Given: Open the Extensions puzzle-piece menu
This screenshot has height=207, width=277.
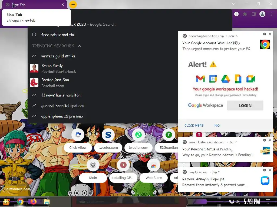Looking at the screenshot, I should [245, 14].
